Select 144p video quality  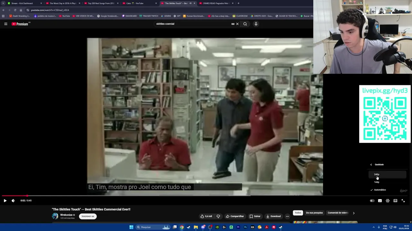coord(387,182)
